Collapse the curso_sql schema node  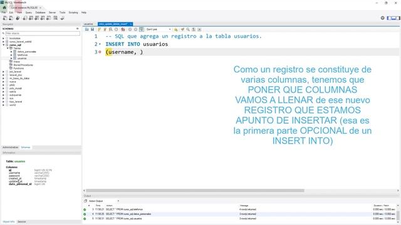pyautogui.click(x=4, y=45)
